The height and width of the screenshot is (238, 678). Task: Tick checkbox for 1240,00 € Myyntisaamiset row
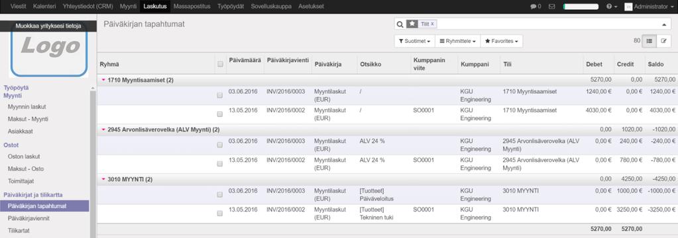[x=220, y=95]
